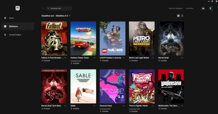Open the friends list icon
218x114 pixels.
(x=203, y=8)
